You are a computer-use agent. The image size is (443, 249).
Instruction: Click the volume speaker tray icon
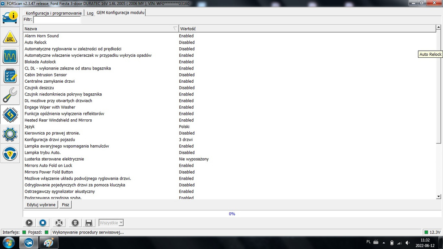407,243
